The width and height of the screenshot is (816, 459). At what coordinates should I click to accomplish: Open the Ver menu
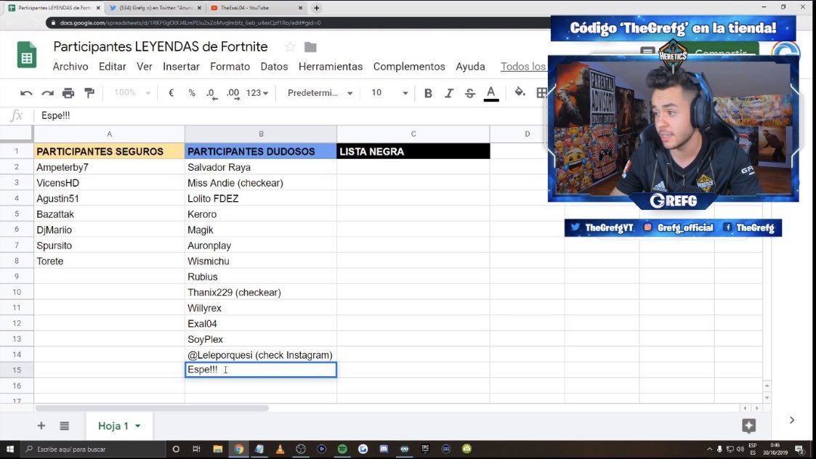pyautogui.click(x=144, y=67)
